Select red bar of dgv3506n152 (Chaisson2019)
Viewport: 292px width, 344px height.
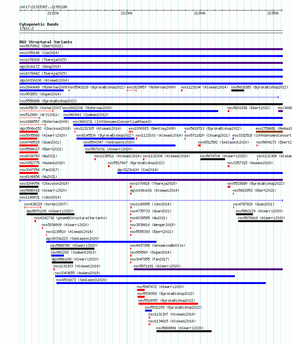(29, 132)
